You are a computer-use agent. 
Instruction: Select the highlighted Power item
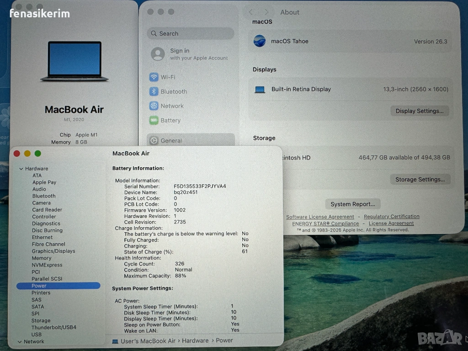click(x=58, y=286)
